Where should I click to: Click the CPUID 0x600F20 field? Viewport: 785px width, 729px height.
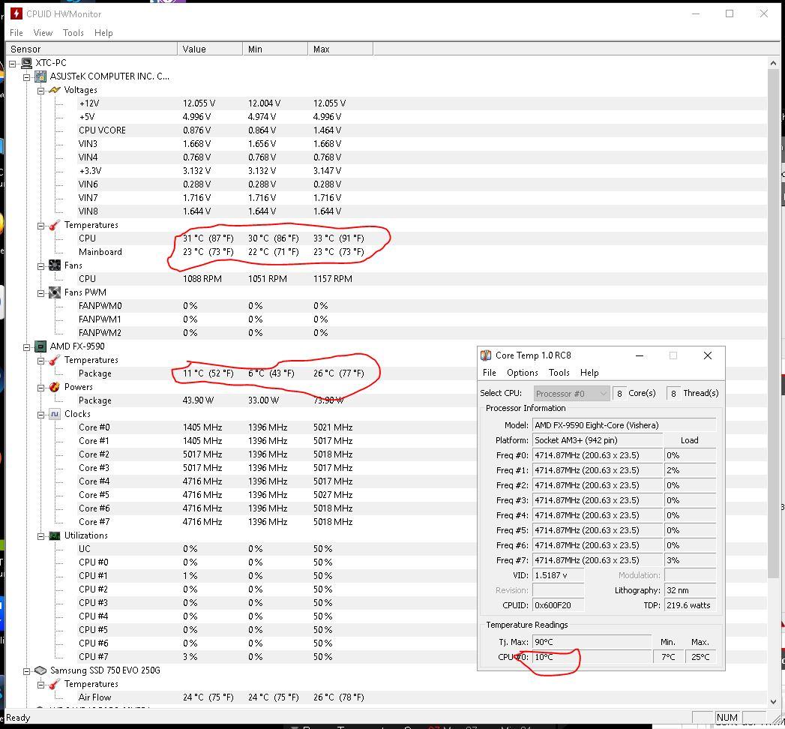(559, 605)
